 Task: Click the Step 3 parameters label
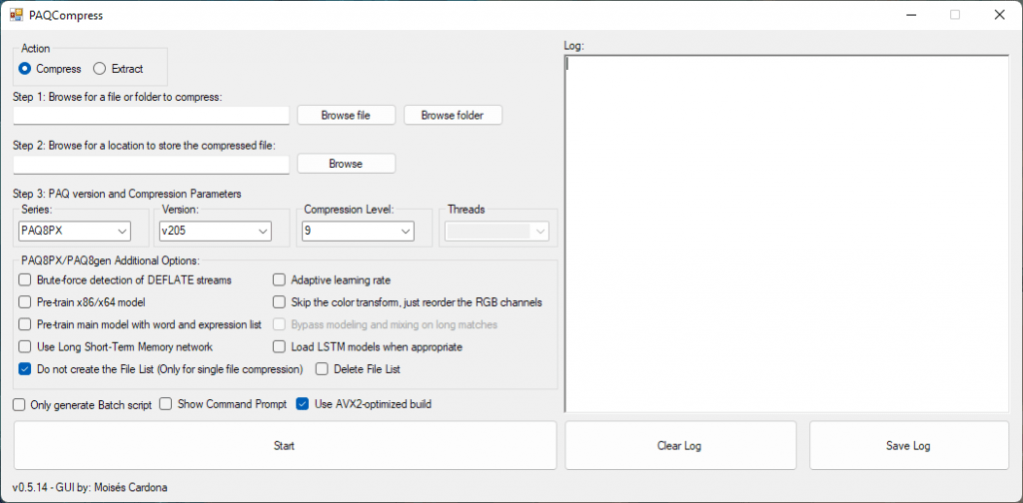point(127,194)
